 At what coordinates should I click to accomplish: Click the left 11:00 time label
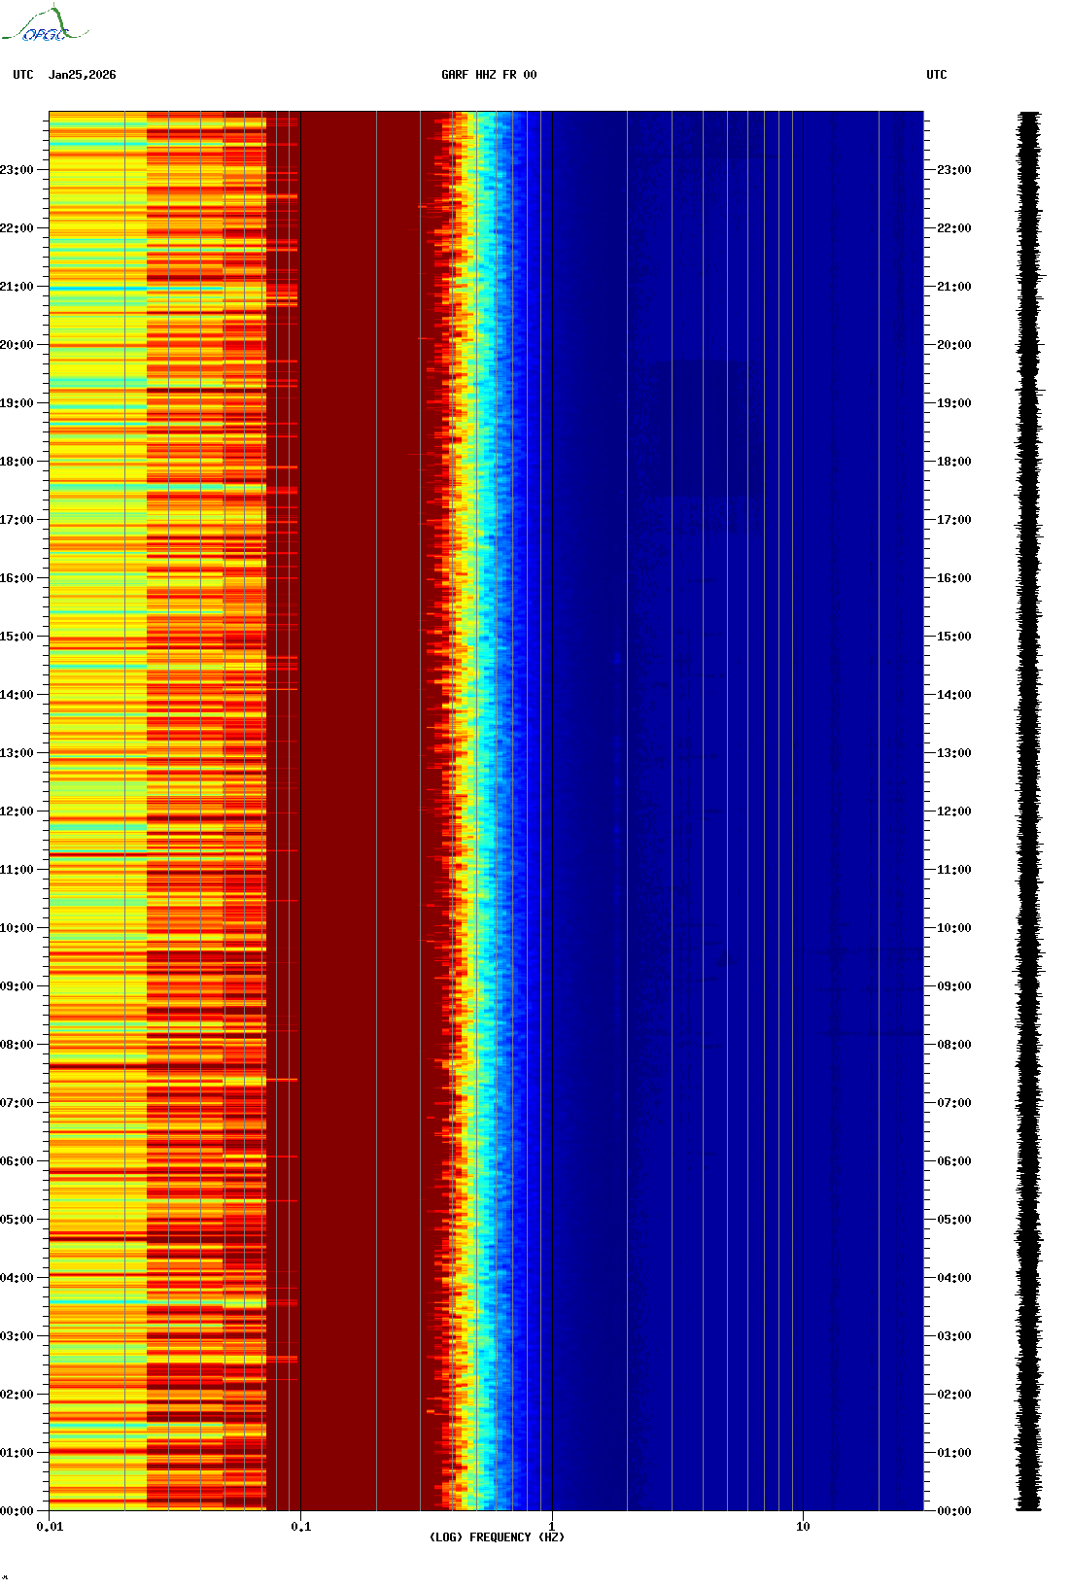(x=17, y=870)
